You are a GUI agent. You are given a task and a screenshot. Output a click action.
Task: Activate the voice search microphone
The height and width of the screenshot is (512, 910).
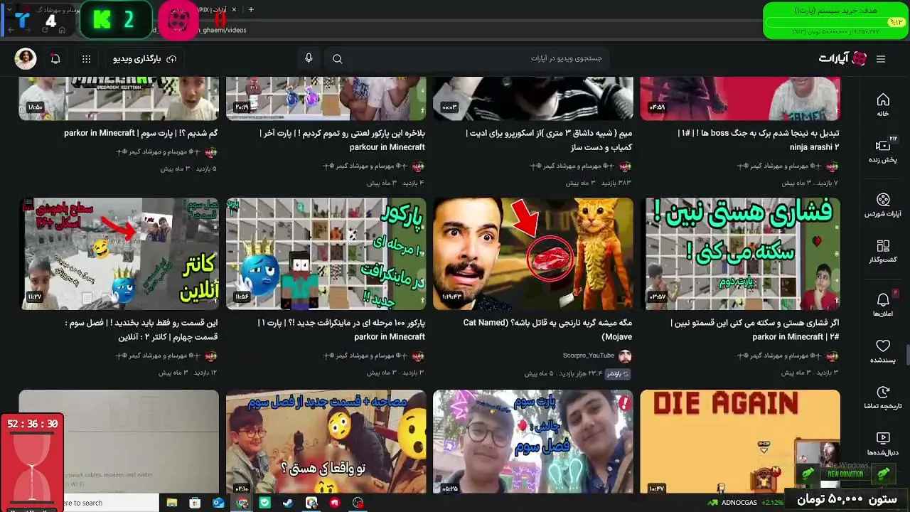309,58
